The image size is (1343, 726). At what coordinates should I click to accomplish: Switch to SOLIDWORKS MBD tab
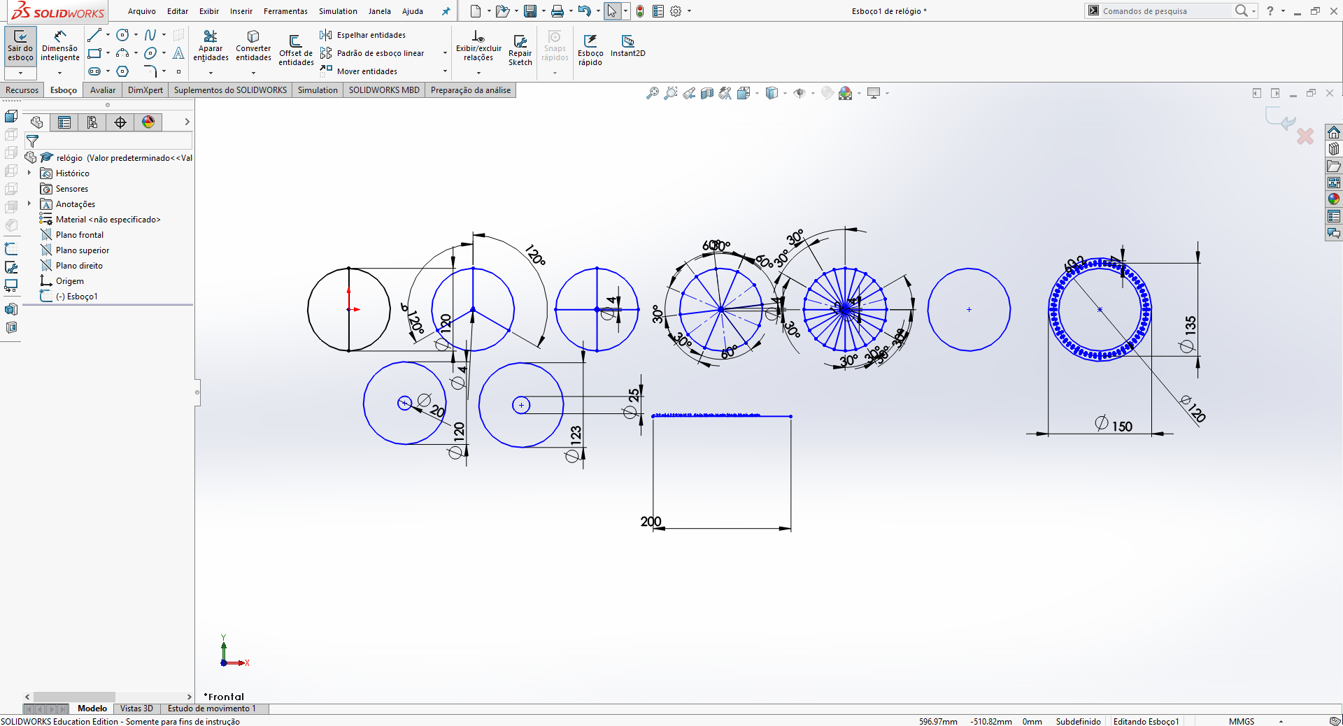(x=384, y=90)
